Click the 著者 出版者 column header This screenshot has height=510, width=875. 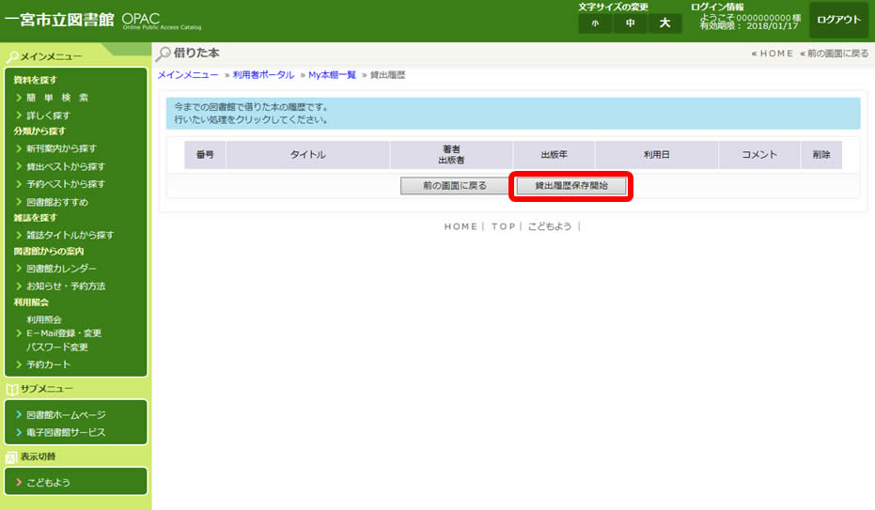(451, 154)
